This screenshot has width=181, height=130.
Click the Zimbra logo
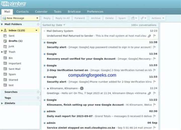(14, 4)
